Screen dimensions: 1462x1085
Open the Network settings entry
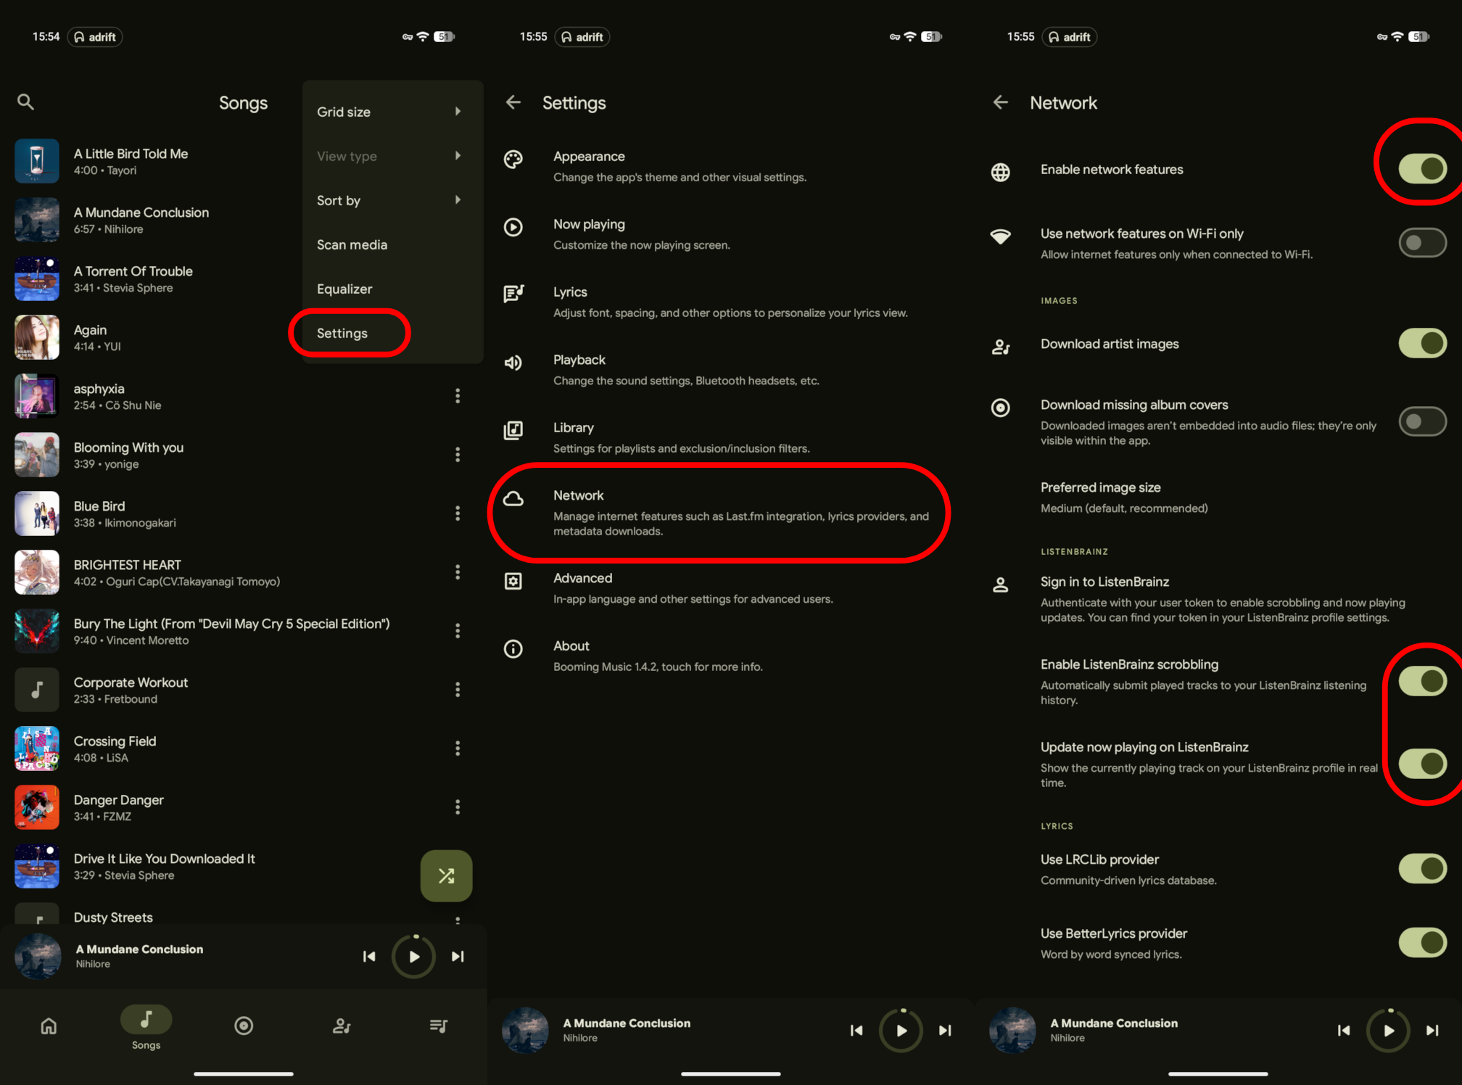point(731,513)
